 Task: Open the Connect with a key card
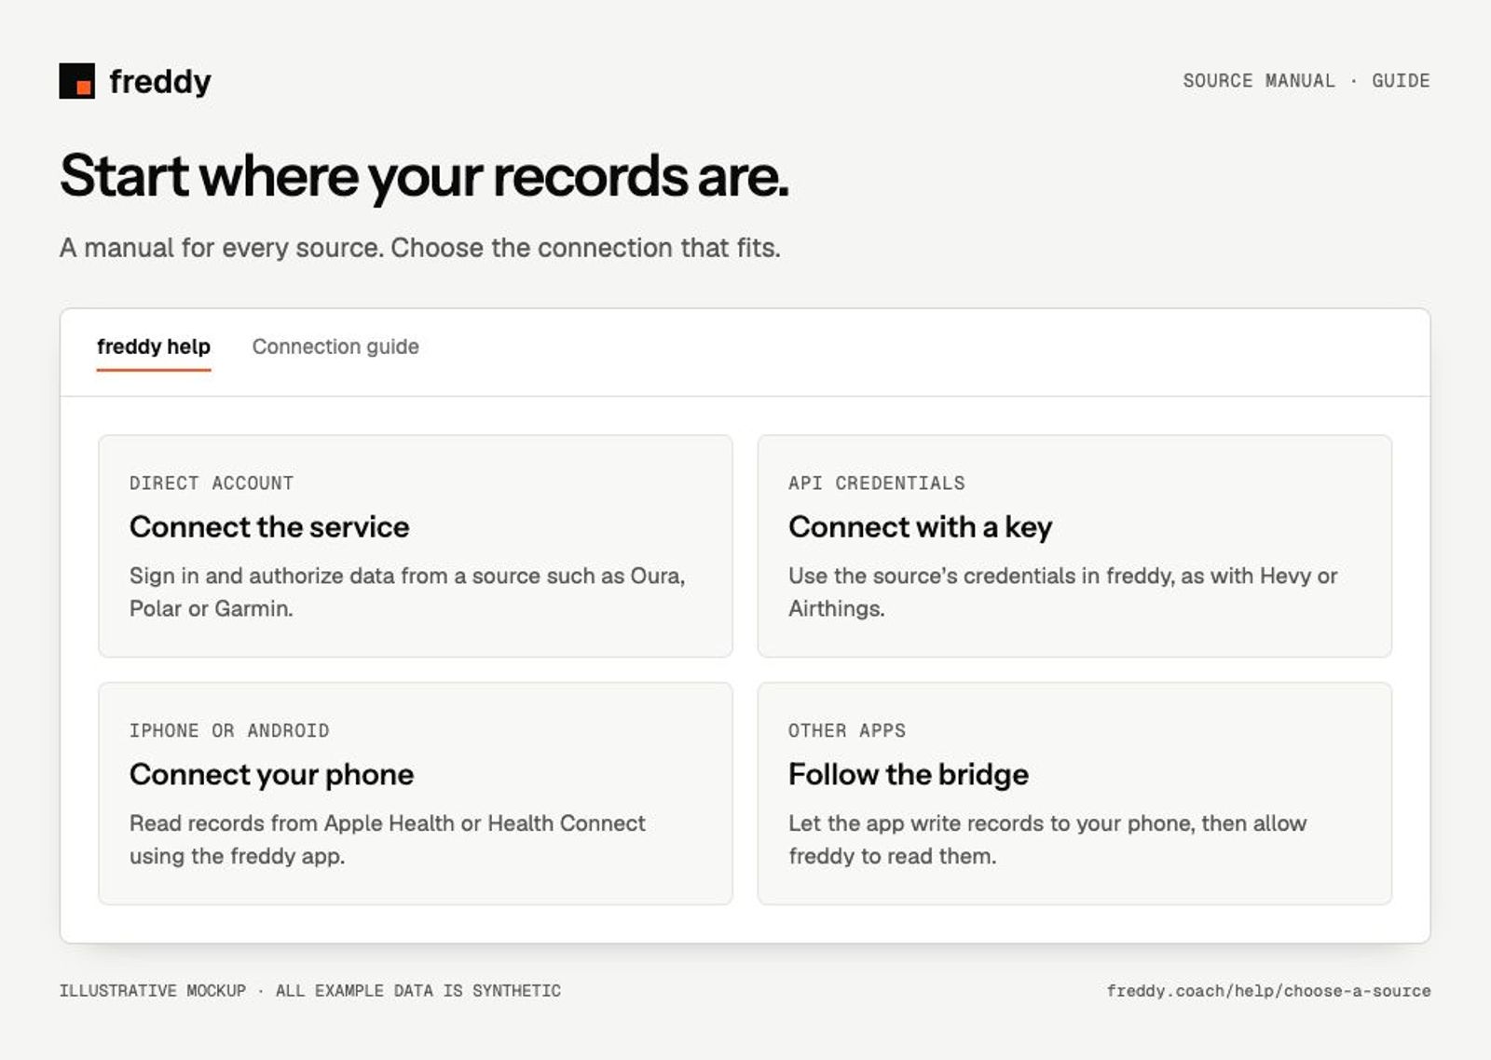(1074, 546)
